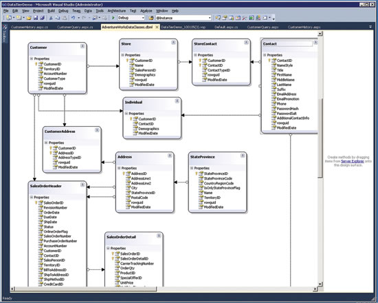
Task: Switch to the DataTierDemo vsp tab
Action: 184,27
